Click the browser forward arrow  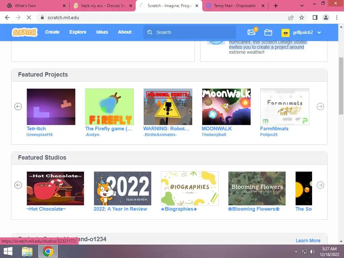[x=18, y=17]
